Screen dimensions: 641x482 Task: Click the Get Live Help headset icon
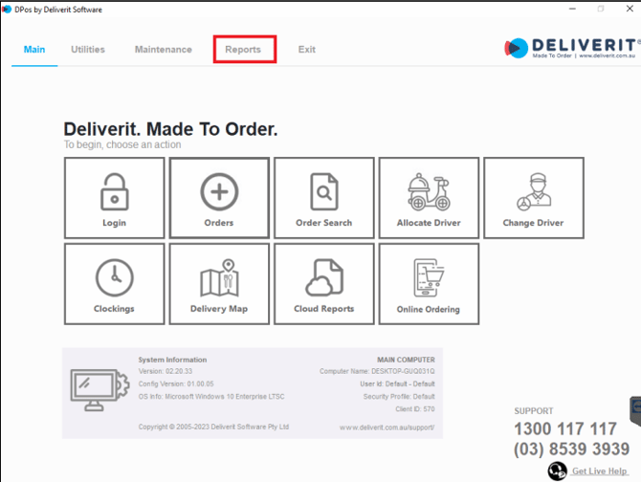[557, 471]
